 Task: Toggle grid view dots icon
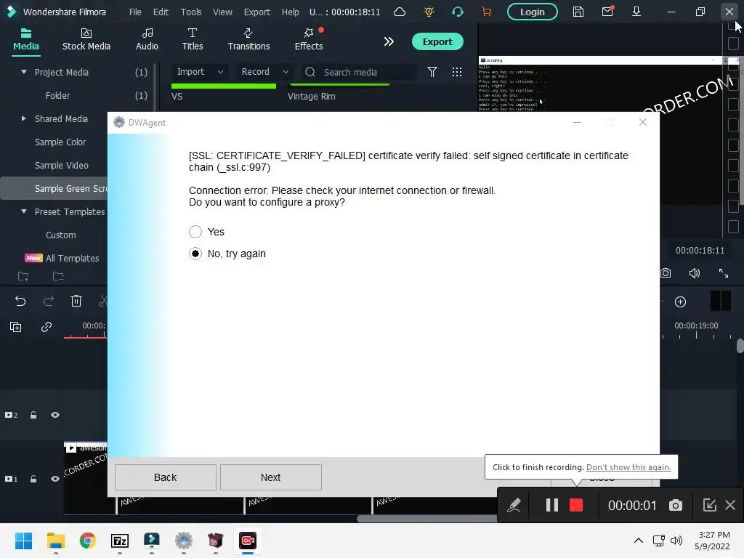click(456, 72)
